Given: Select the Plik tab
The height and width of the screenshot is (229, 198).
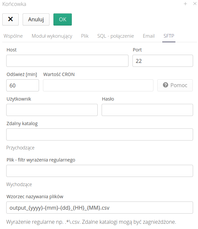Looking at the screenshot, I should click(x=85, y=36).
